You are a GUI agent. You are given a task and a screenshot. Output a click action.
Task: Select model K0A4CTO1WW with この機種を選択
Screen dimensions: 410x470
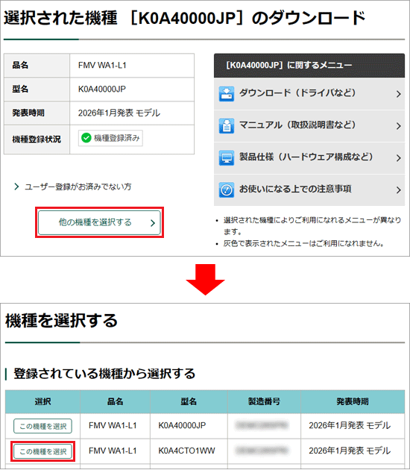42,451
